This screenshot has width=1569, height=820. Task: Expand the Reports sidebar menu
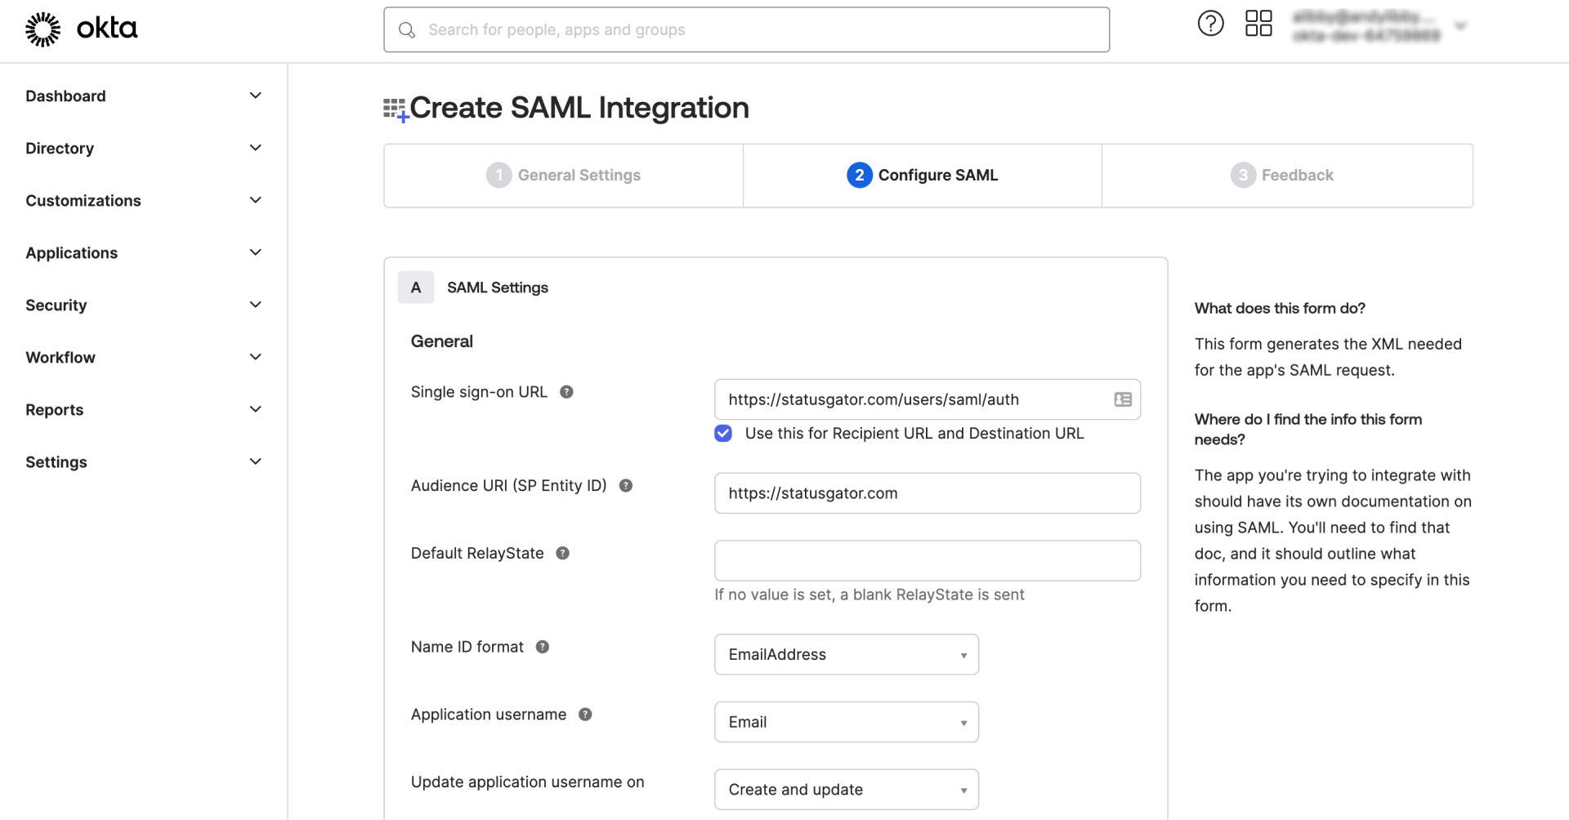pos(144,410)
